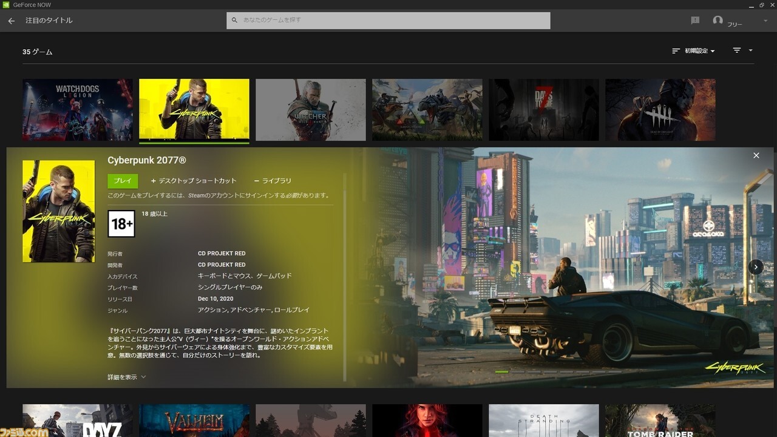Click the Dec 10, 2020 release date
Screen dimensions: 777x437
click(215, 299)
